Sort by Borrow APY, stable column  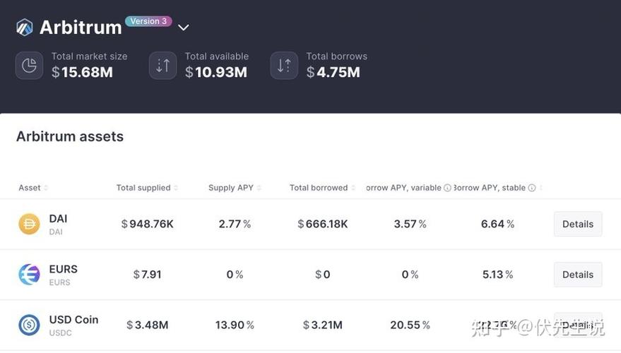tap(490, 188)
